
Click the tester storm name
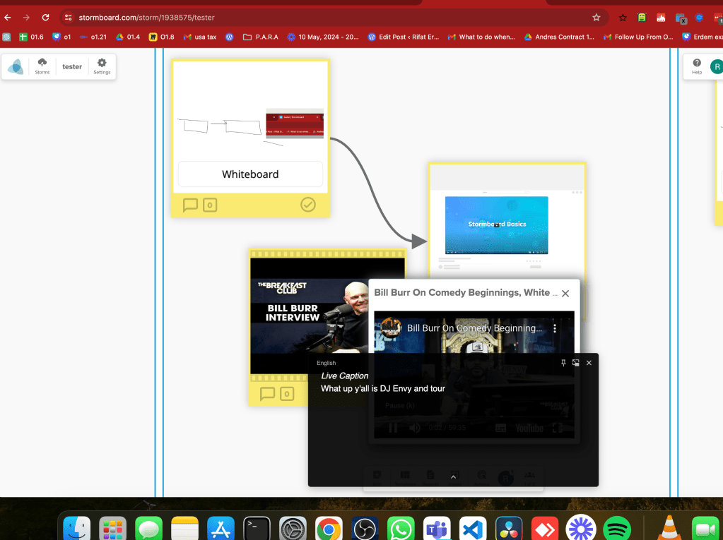(72, 67)
